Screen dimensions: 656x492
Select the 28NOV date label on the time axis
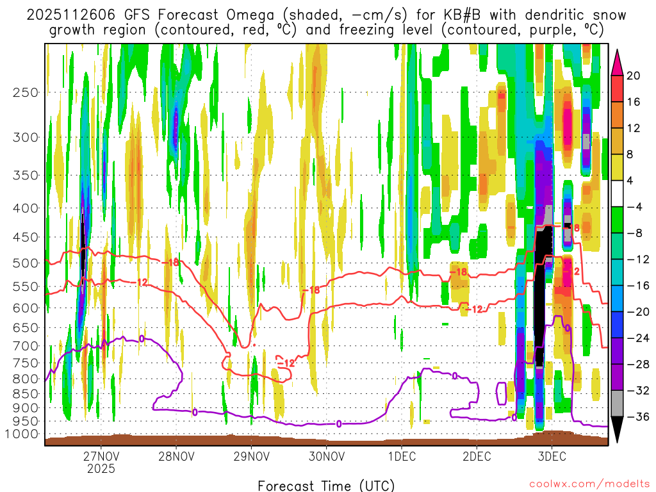click(176, 456)
